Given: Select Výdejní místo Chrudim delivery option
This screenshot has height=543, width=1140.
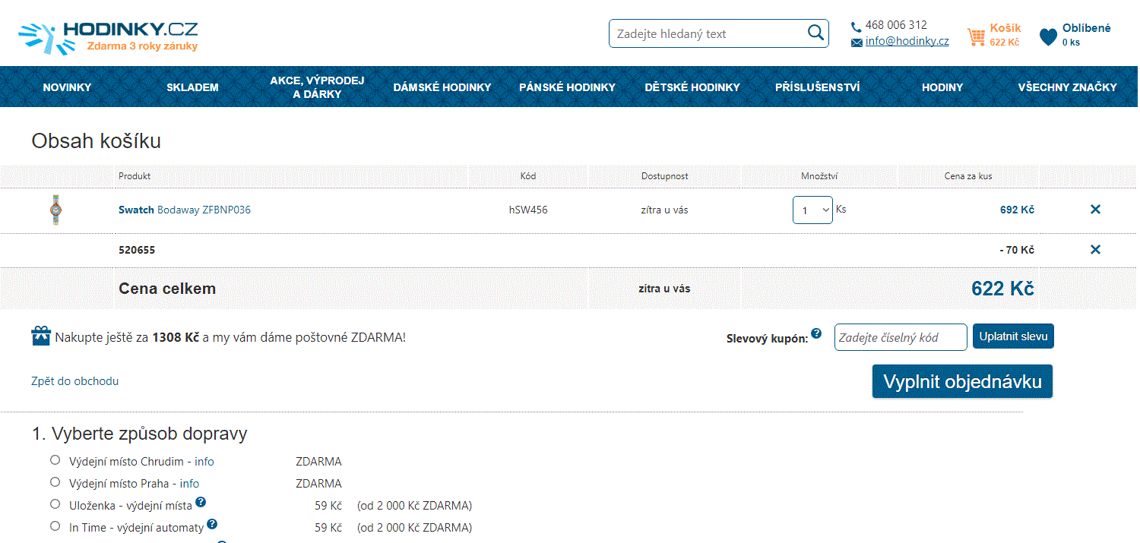Looking at the screenshot, I should coord(55,460).
